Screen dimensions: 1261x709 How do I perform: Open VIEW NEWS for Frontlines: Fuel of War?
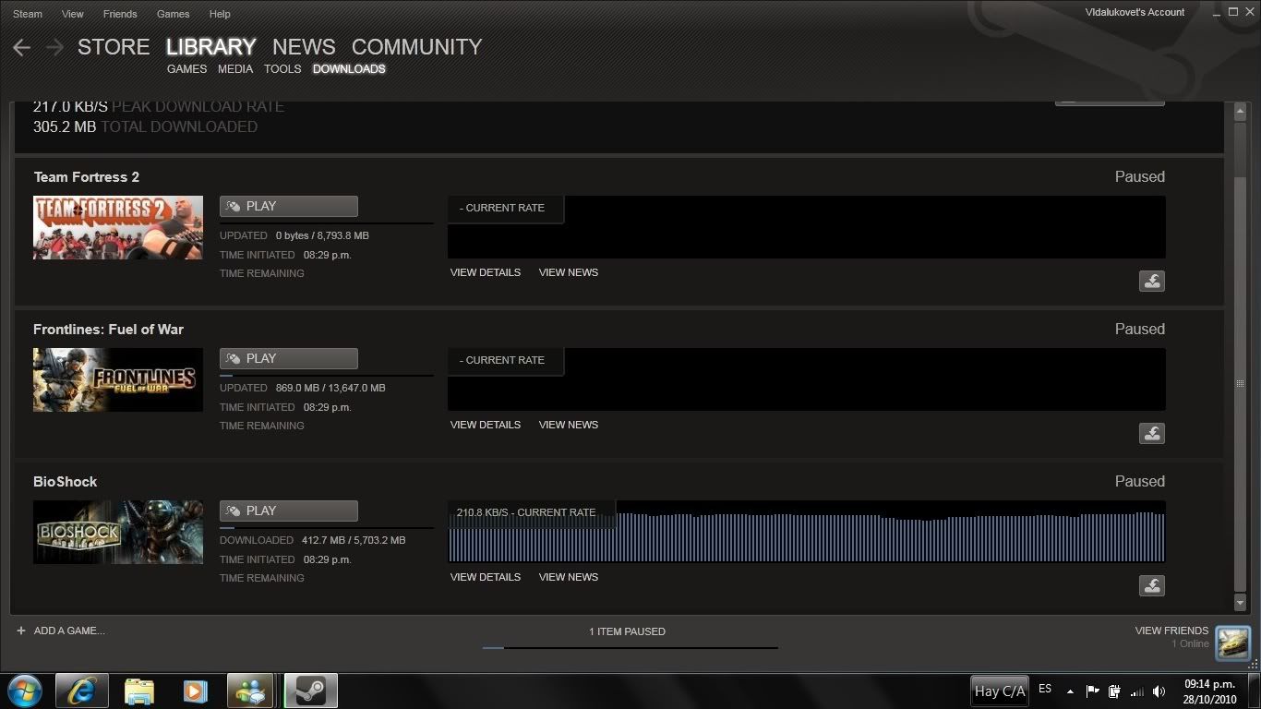point(569,425)
